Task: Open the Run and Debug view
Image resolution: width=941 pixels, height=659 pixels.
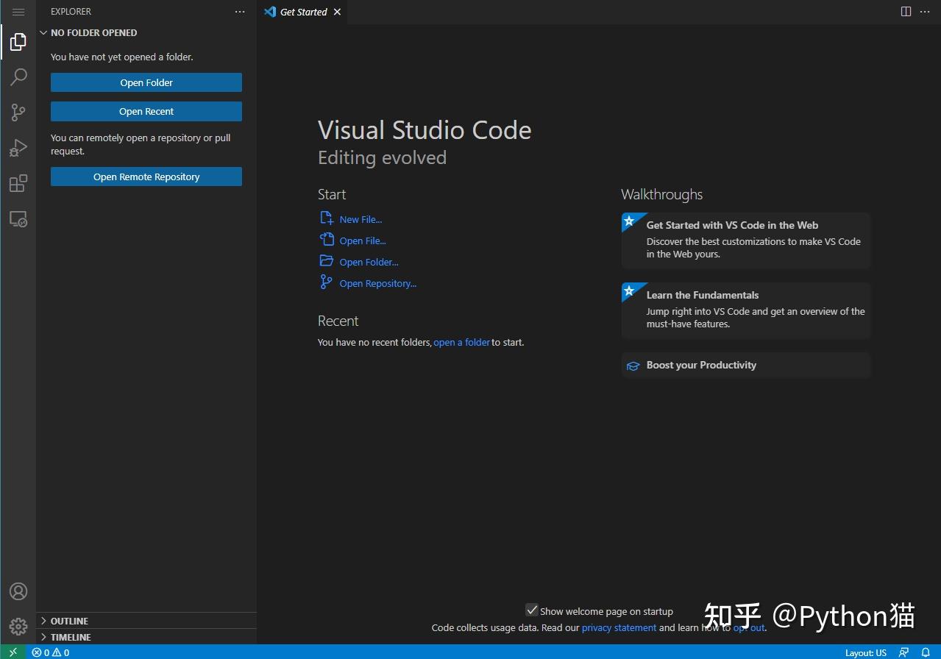Action: (18, 148)
